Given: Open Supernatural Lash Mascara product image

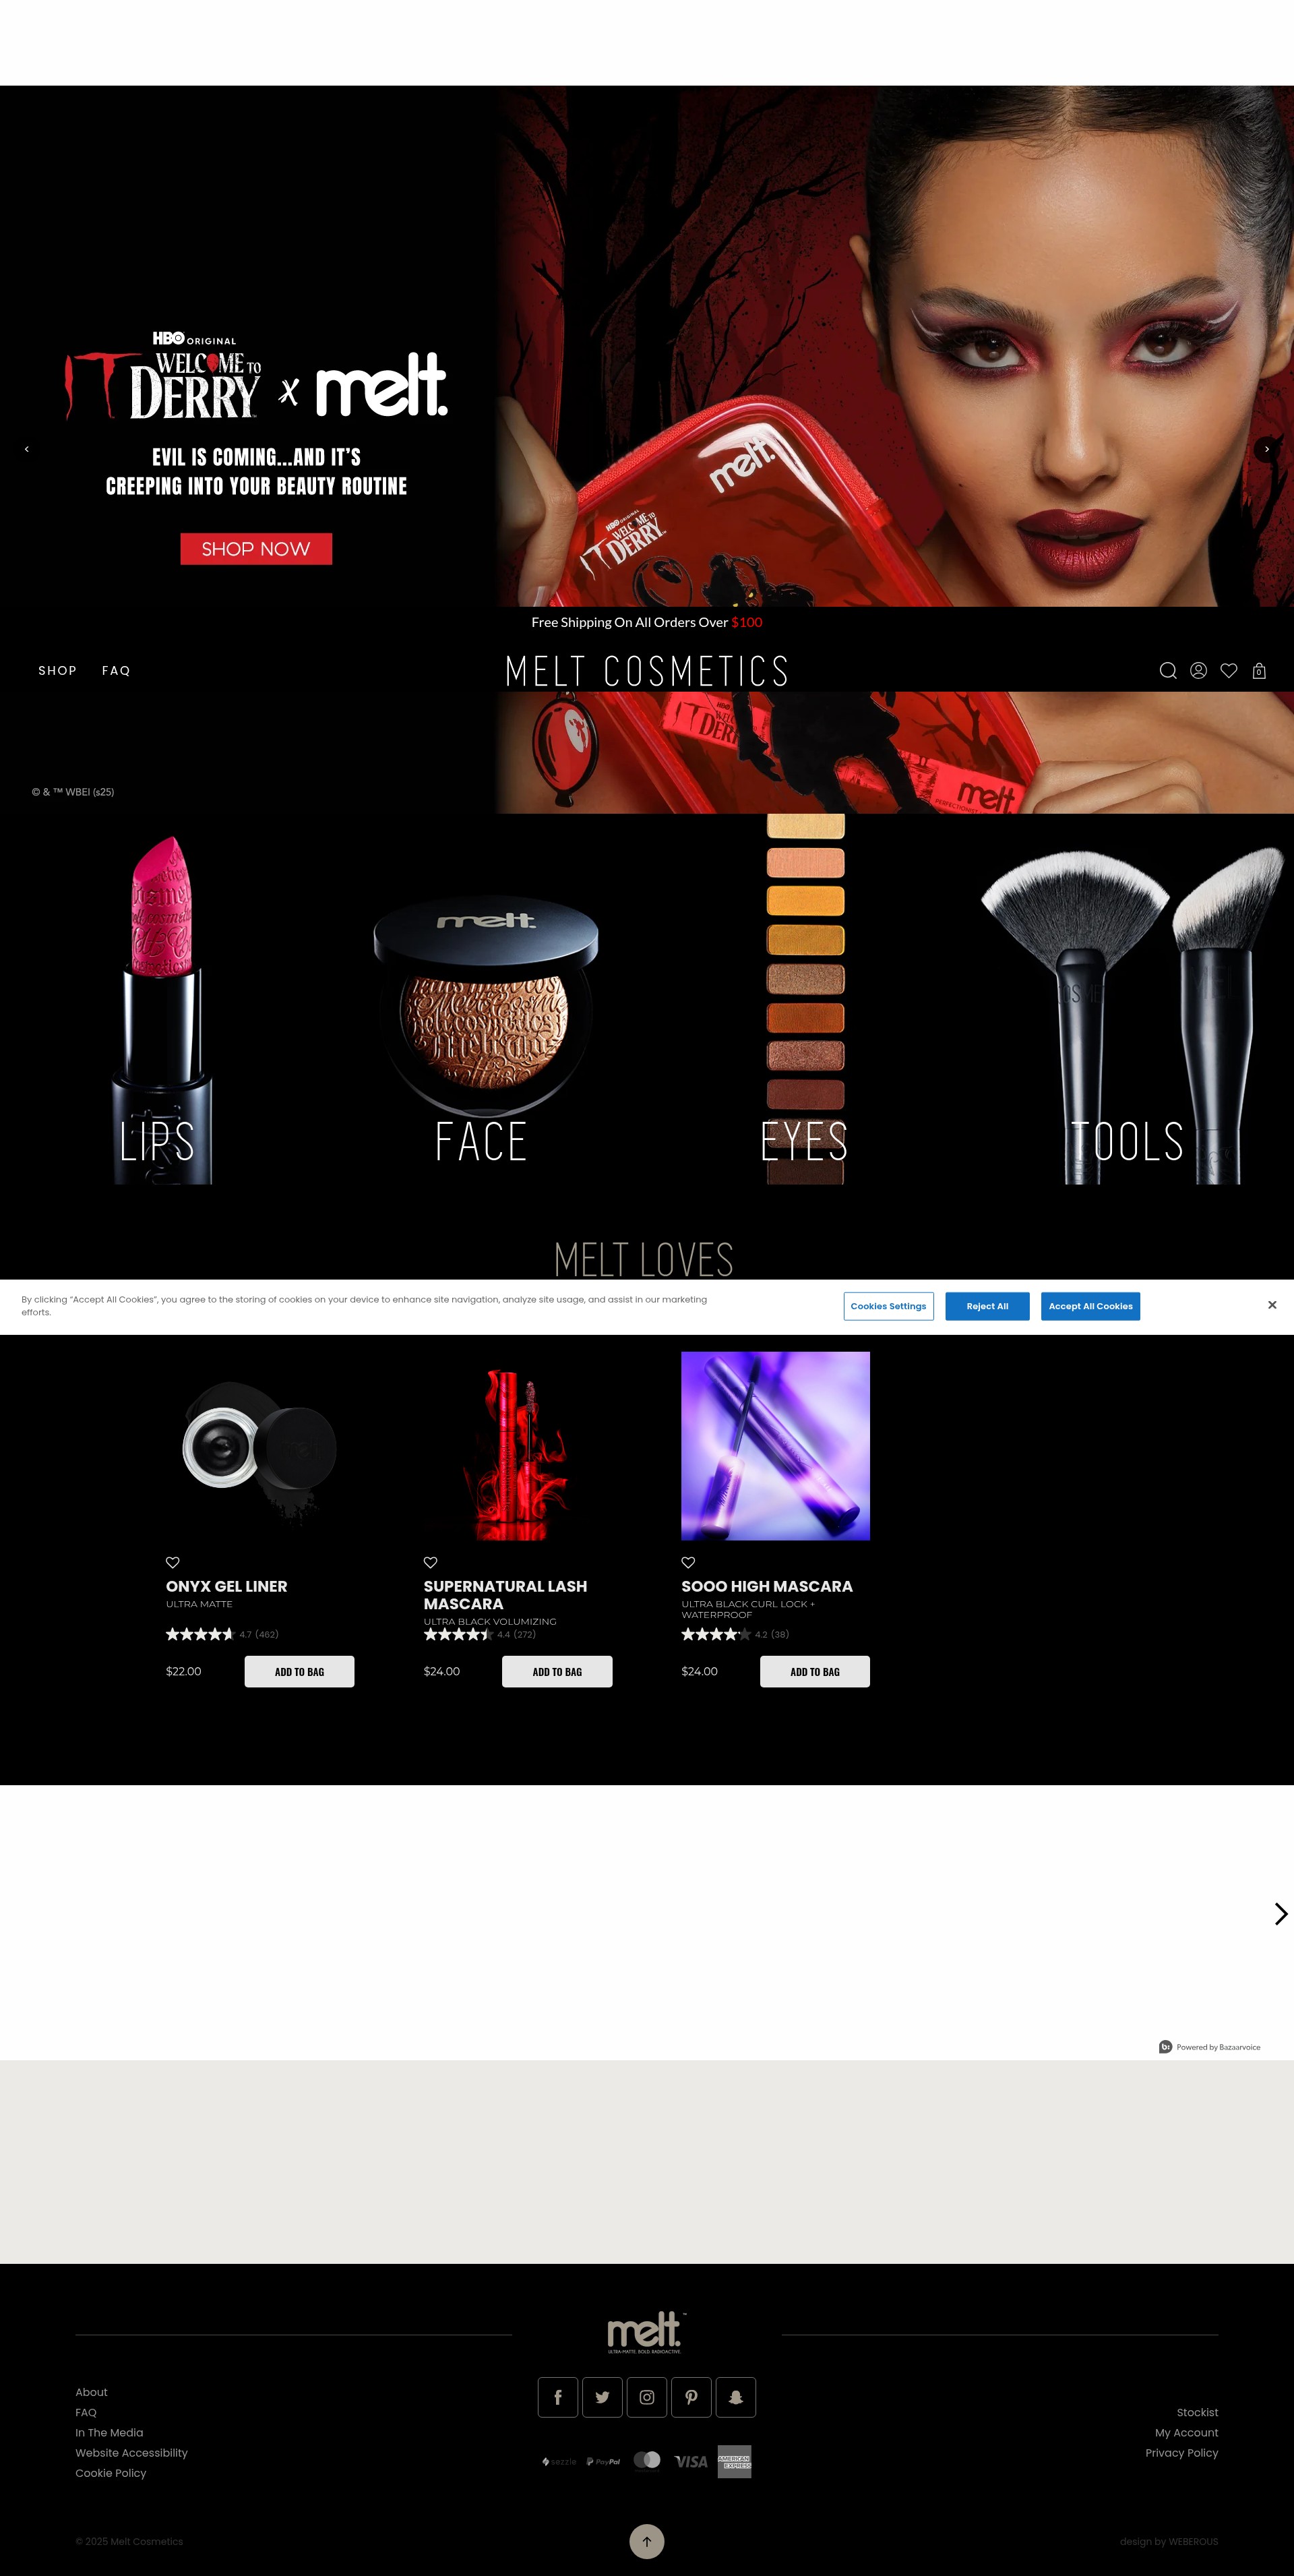Looking at the screenshot, I should tap(518, 1446).
